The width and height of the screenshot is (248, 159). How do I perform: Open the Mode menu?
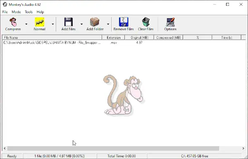pos(16,12)
